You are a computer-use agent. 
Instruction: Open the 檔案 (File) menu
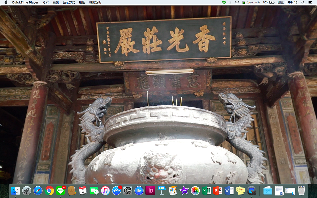(x=45, y=2)
